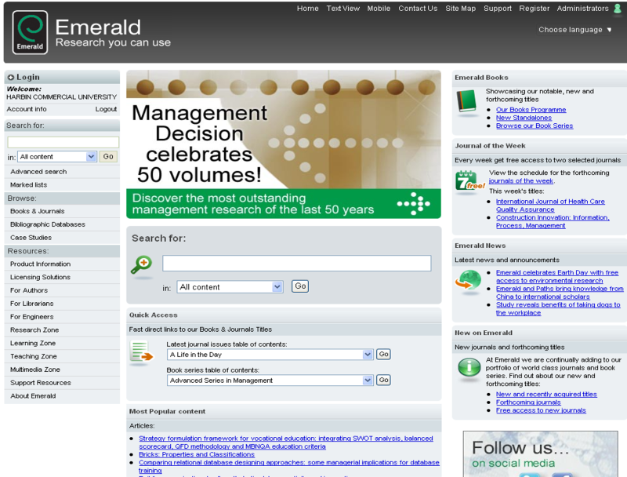Click the Our Books Programme link
Image resolution: width=627 pixels, height=477 pixels.
[531, 110]
